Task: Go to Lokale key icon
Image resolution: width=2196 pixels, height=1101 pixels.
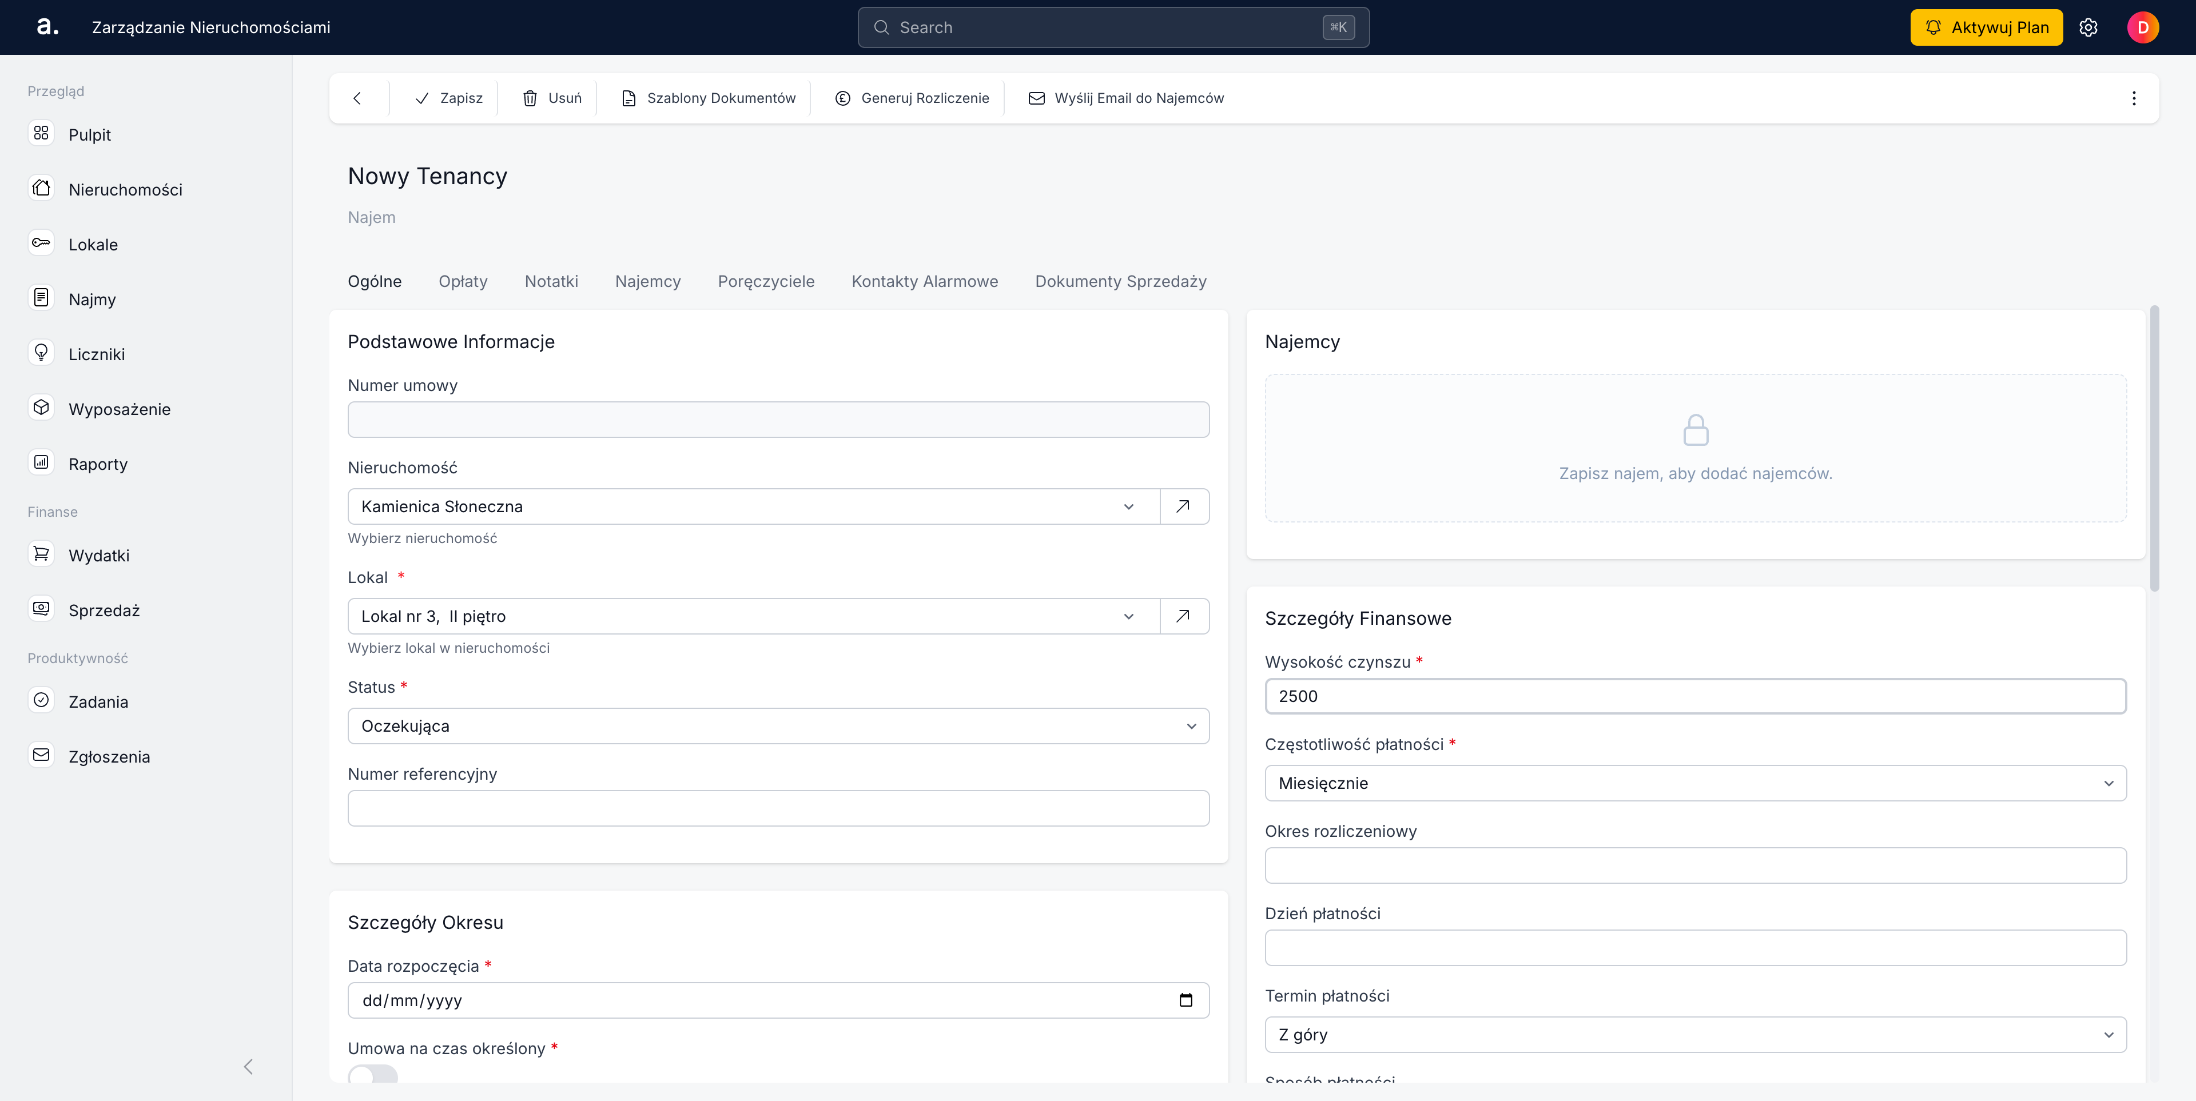Action: pyautogui.click(x=41, y=244)
